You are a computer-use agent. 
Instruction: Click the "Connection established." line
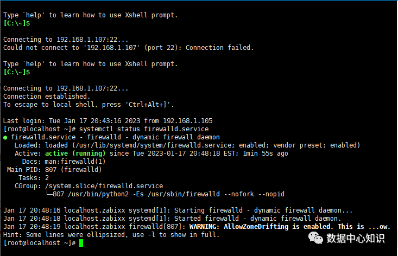coord(47,97)
